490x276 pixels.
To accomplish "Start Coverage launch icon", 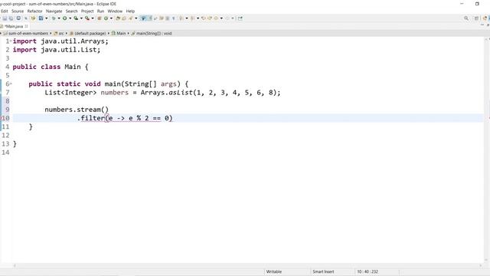I will (76, 18).
